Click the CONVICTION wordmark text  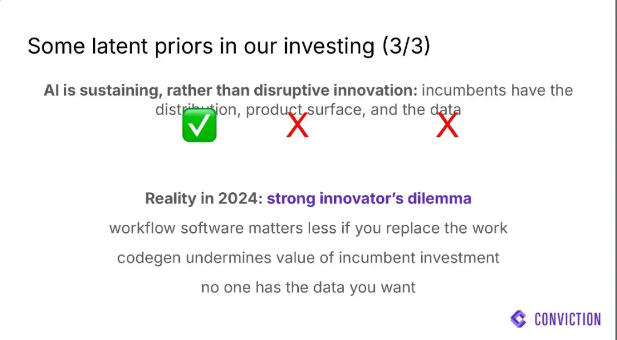click(x=568, y=319)
